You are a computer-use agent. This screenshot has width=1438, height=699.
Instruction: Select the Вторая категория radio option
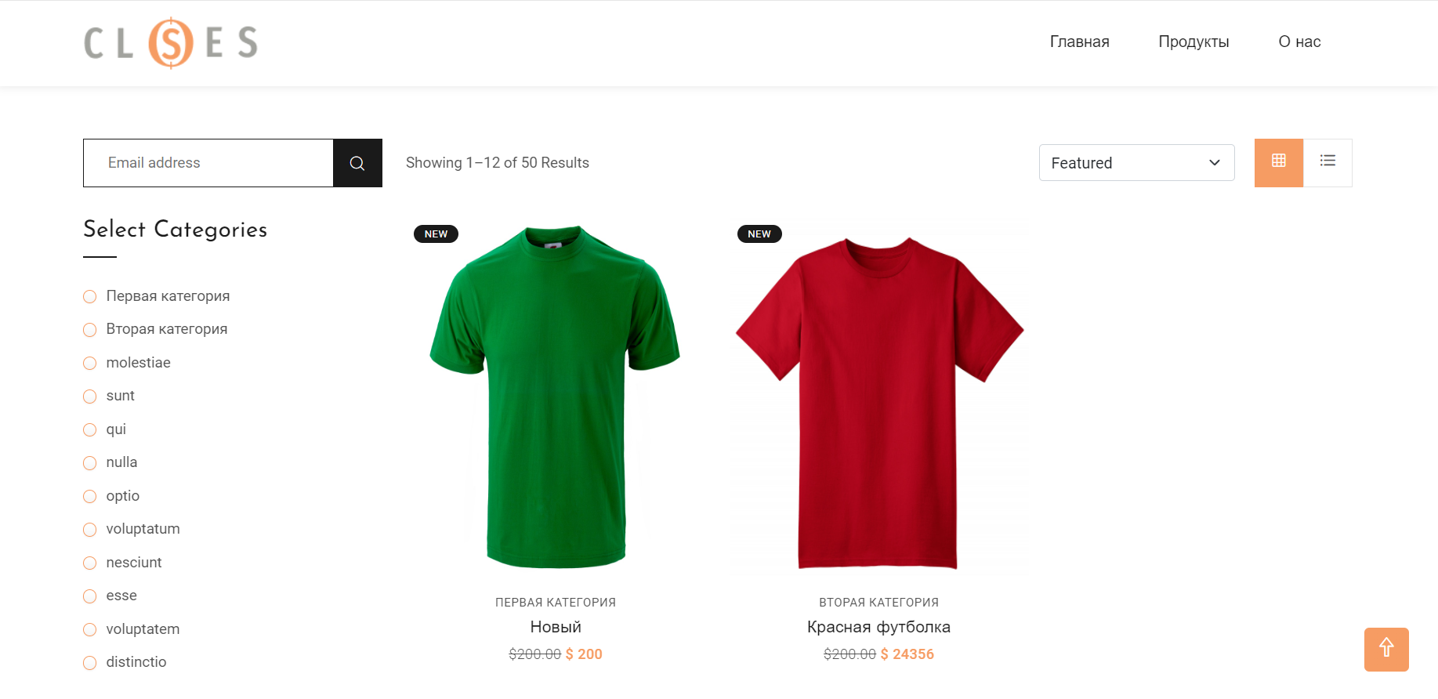click(x=90, y=330)
